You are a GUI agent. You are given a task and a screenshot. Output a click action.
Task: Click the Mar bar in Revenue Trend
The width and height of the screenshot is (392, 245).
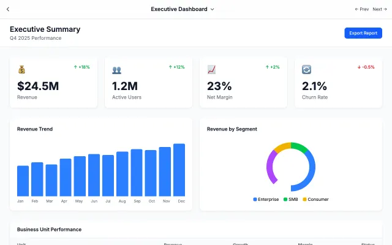point(51,180)
